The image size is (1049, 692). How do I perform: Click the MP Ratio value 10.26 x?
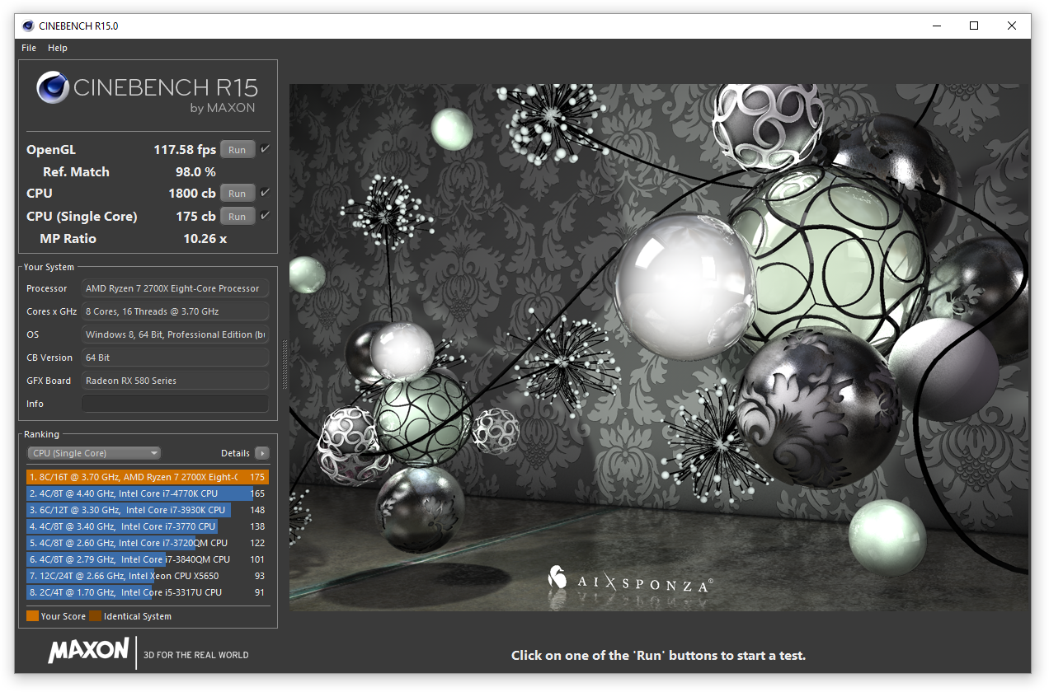pos(205,239)
